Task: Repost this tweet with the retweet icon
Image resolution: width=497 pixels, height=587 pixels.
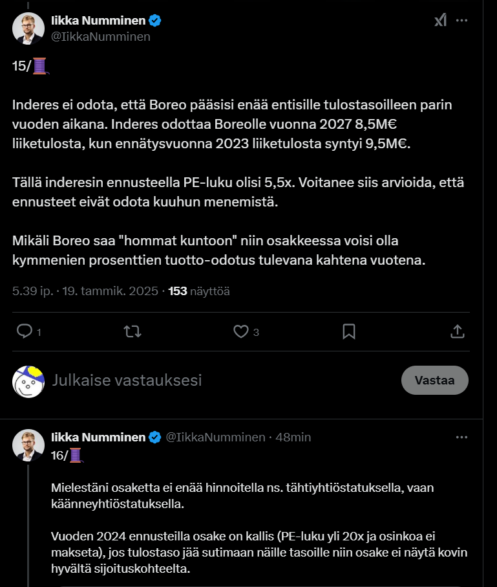Action: 132,331
